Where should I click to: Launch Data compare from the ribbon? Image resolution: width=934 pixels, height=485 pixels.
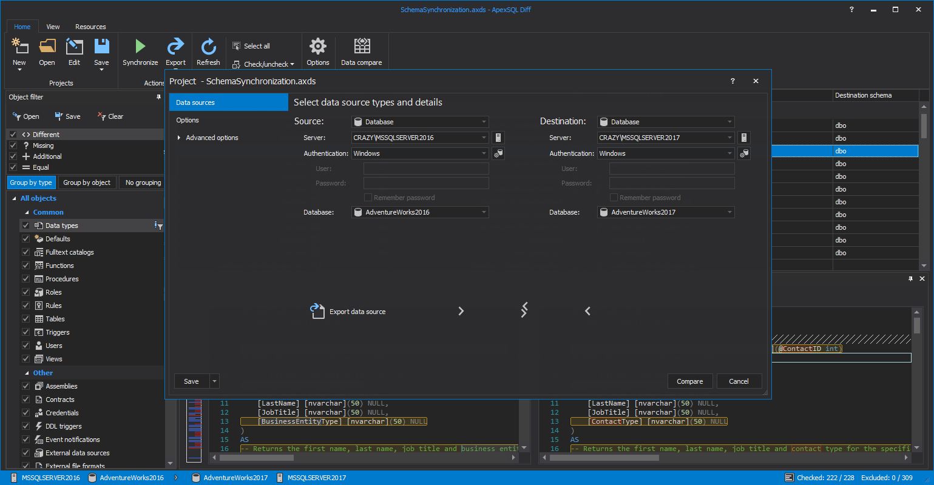(362, 46)
